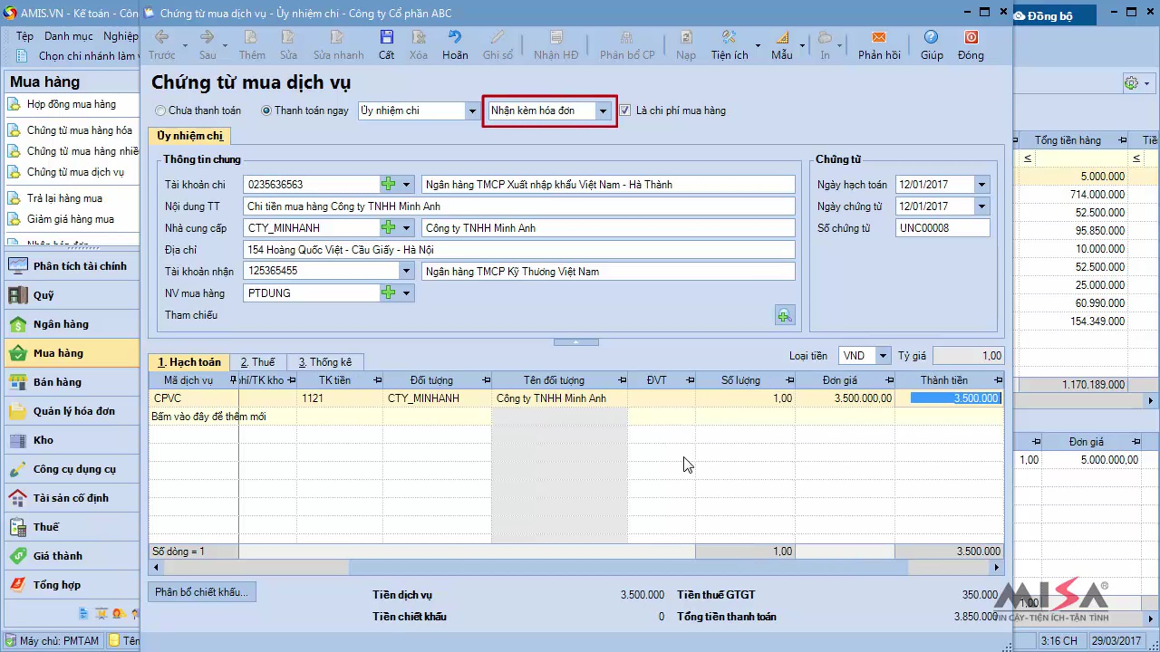Click the Hoãn (undo) toolbar icon
Screen dimensions: 1160x652
[x=455, y=38]
